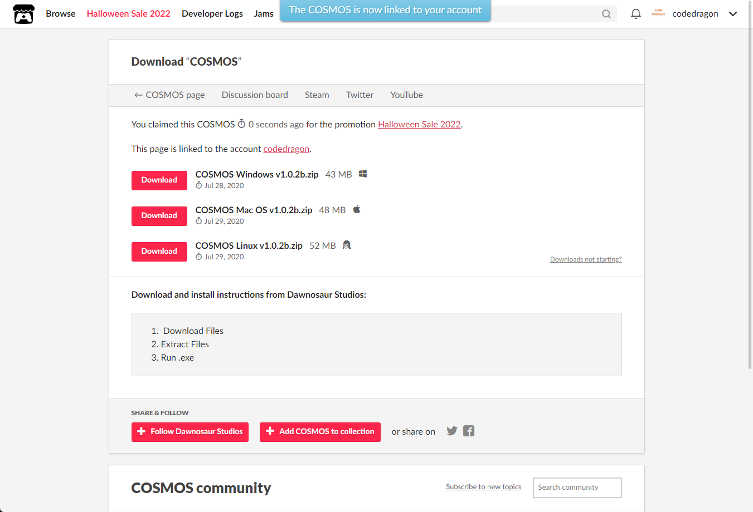Screen dimensions: 753x512
Task: Open the YouTube tab
Action: (407, 95)
